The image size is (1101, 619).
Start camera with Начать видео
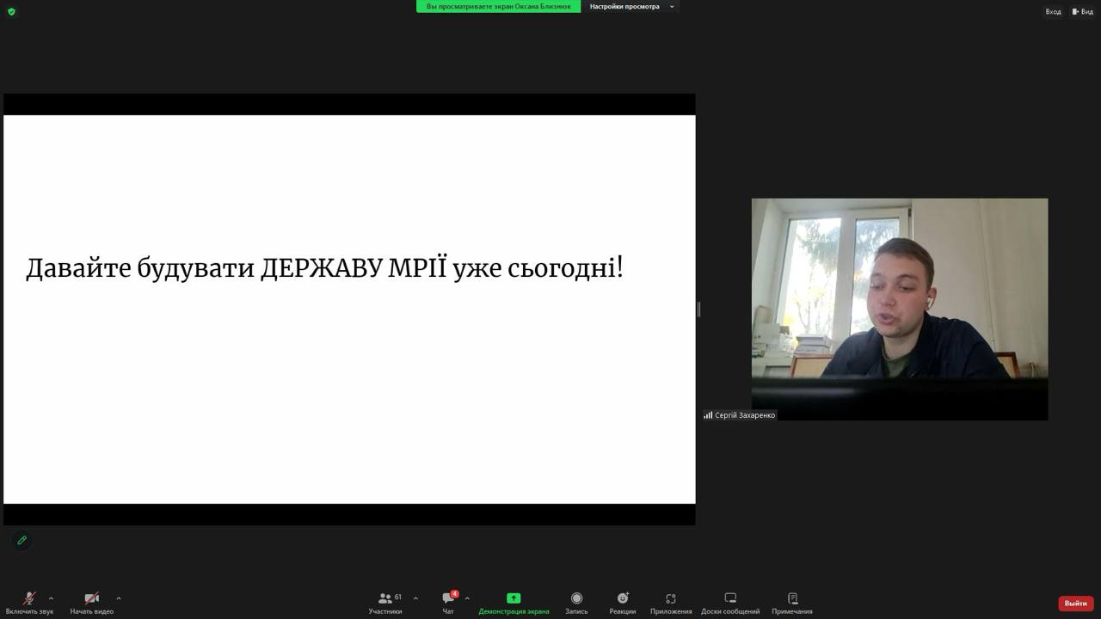[92, 602]
